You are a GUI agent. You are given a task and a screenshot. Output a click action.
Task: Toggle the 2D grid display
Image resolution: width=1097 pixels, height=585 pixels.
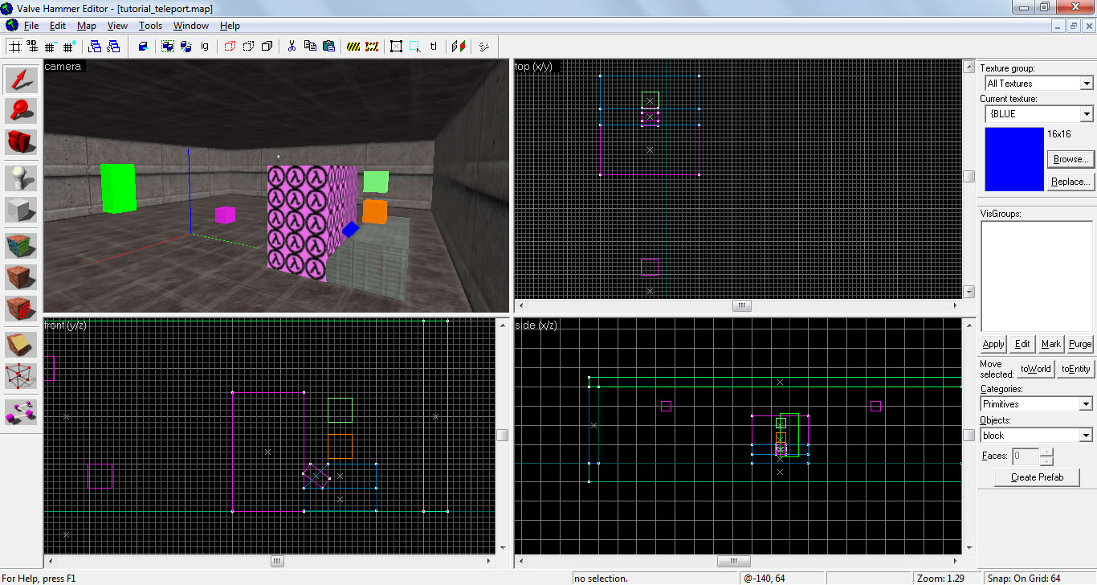click(14, 47)
